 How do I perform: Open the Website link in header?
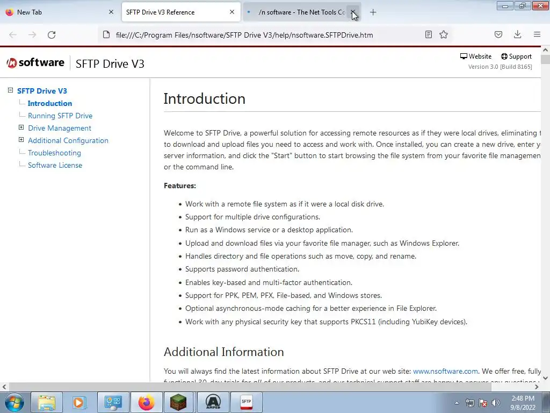click(x=476, y=56)
